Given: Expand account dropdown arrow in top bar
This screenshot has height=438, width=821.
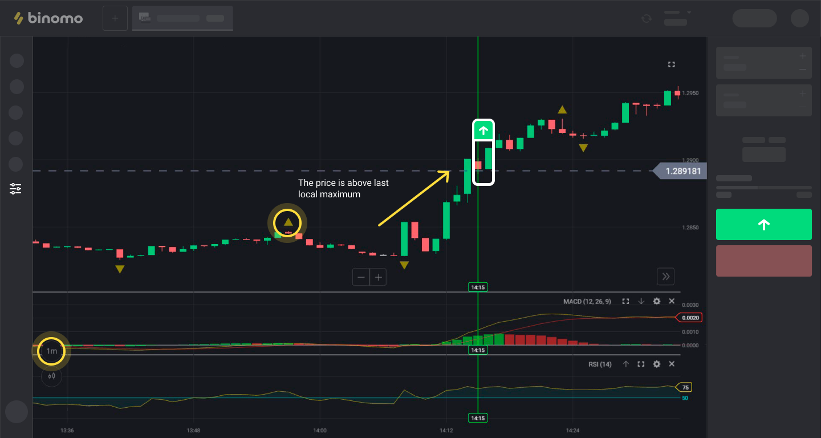Looking at the screenshot, I should [689, 13].
